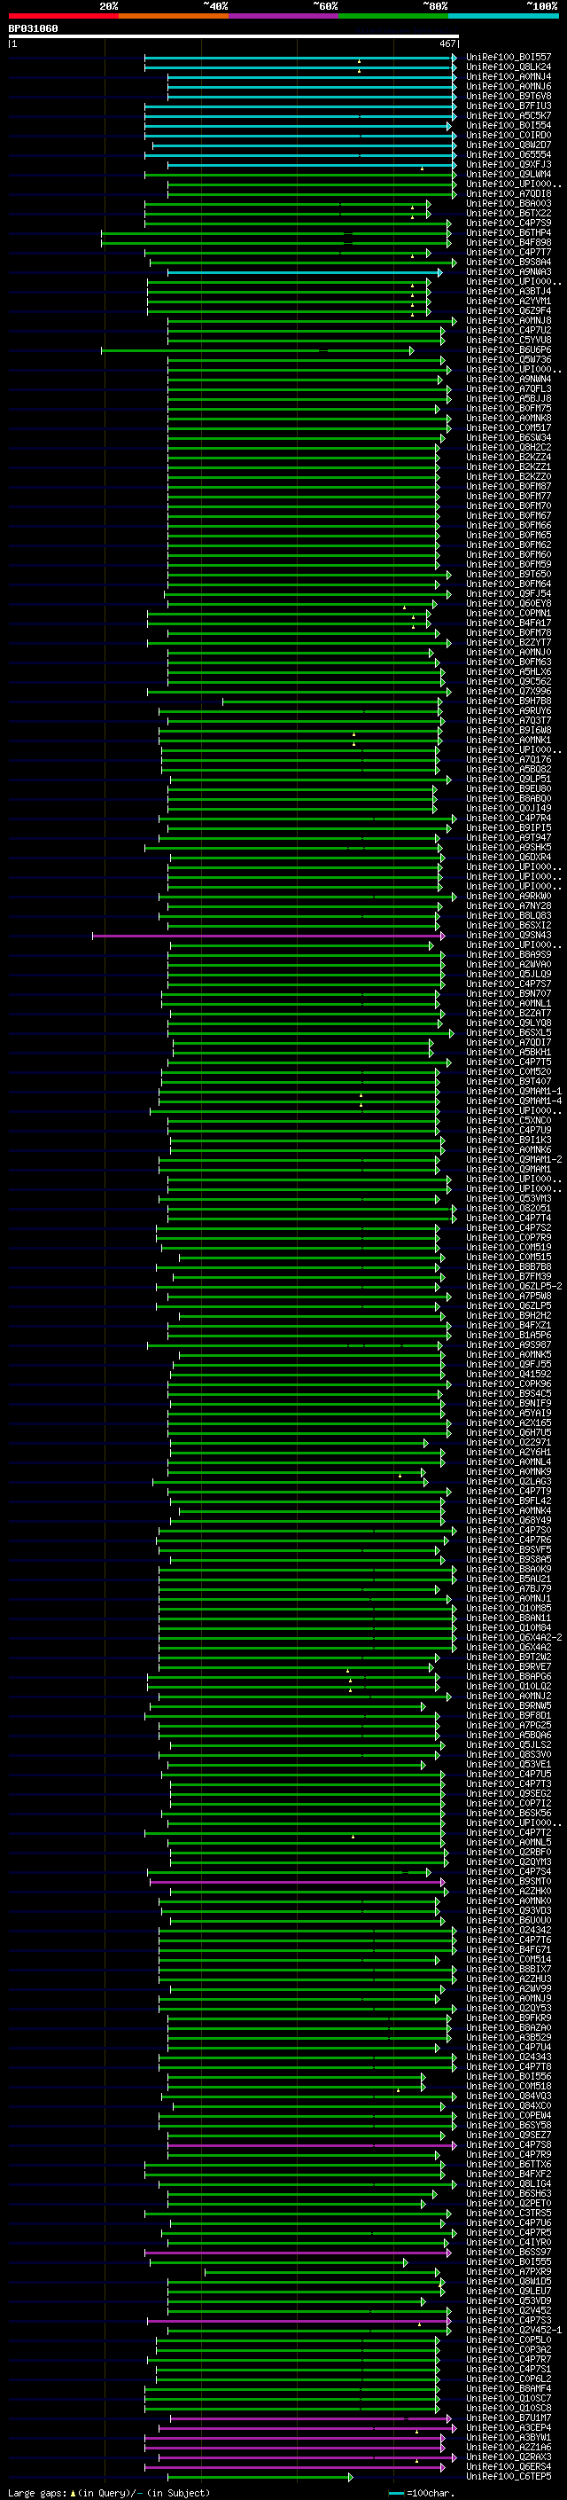Click the UniRef100_A5BKH1 label
This screenshot has width=567, height=2500.
508,1052
